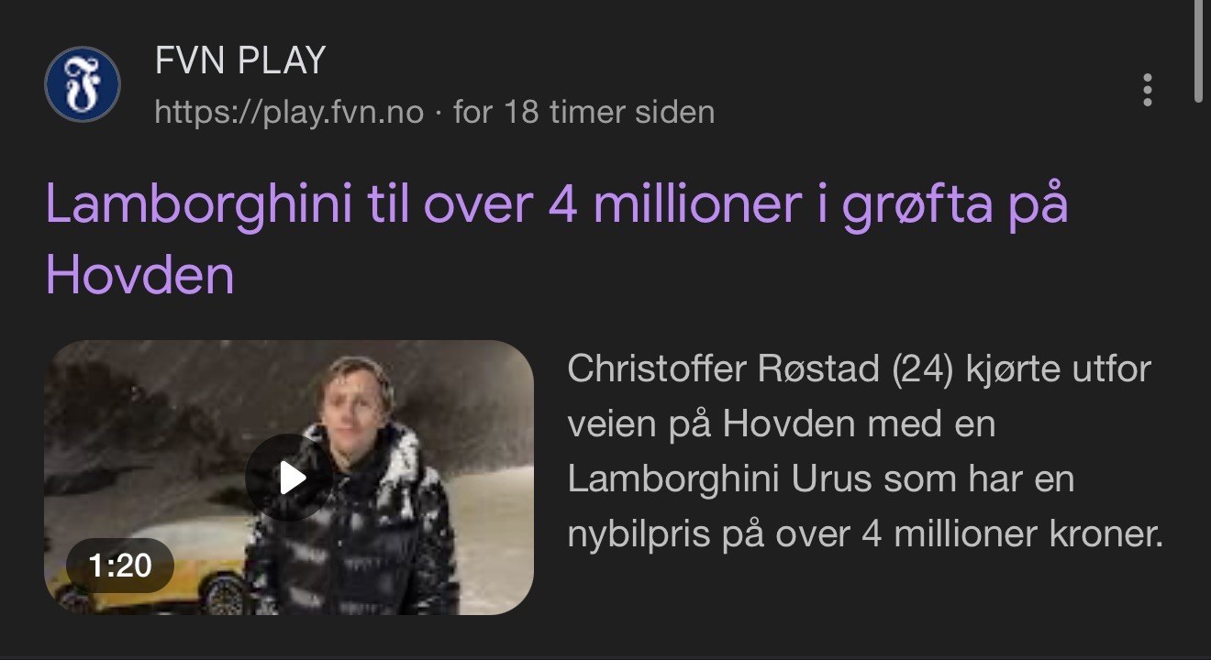Play the Lamborghini video
This screenshot has width=1211, height=660.
(289, 478)
